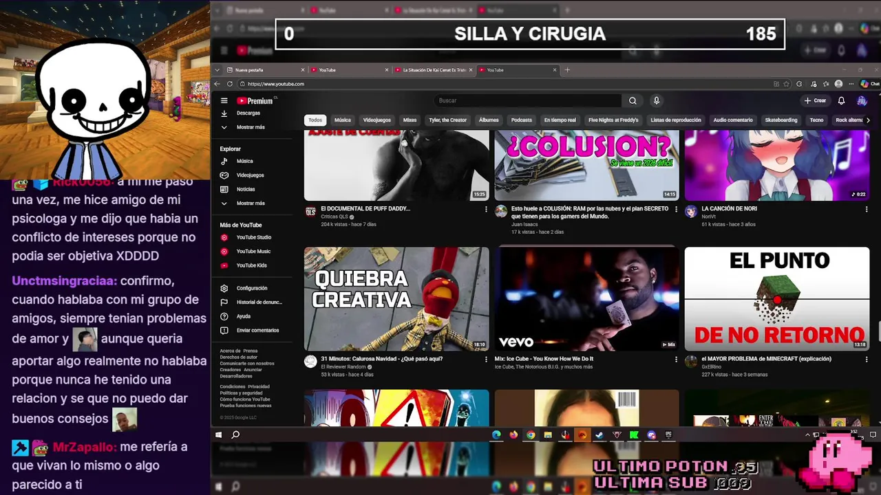Go back with the browser back arrow
Viewport: 881px width, 495px height.
coord(217,84)
